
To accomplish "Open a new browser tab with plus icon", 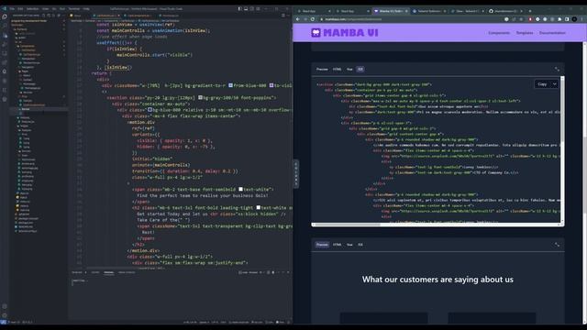I will click(x=530, y=11).
